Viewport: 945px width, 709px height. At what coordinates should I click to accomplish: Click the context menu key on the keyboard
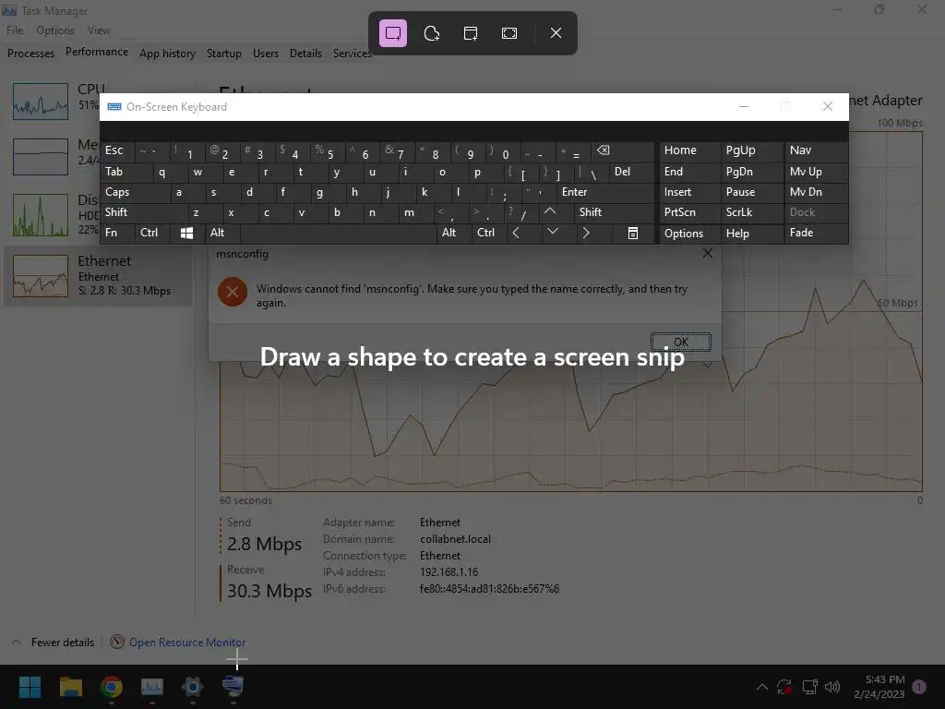point(633,233)
